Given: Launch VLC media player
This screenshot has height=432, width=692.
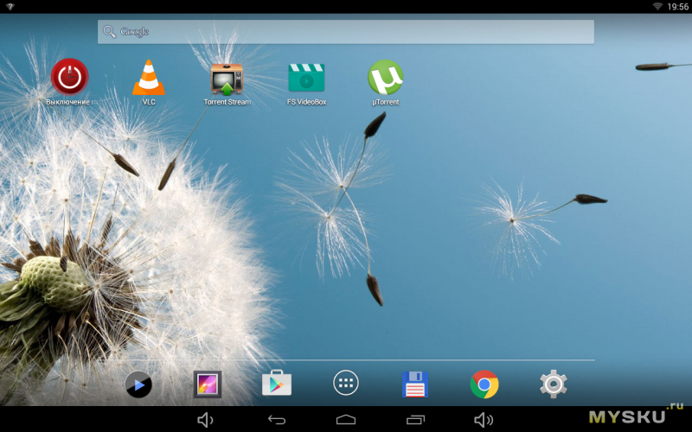Looking at the screenshot, I should click(149, 77).
